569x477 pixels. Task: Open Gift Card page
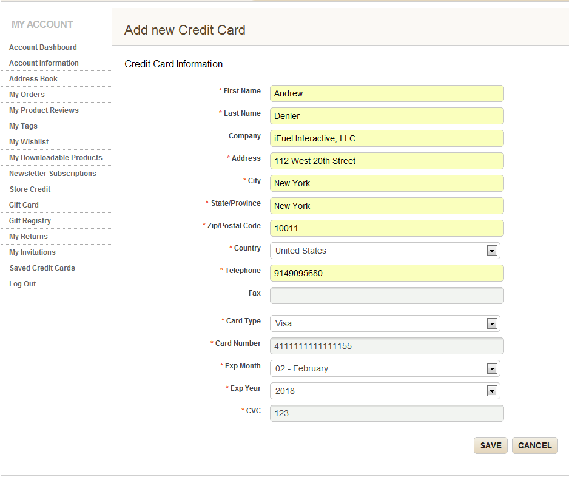click(x=24, y=205)
